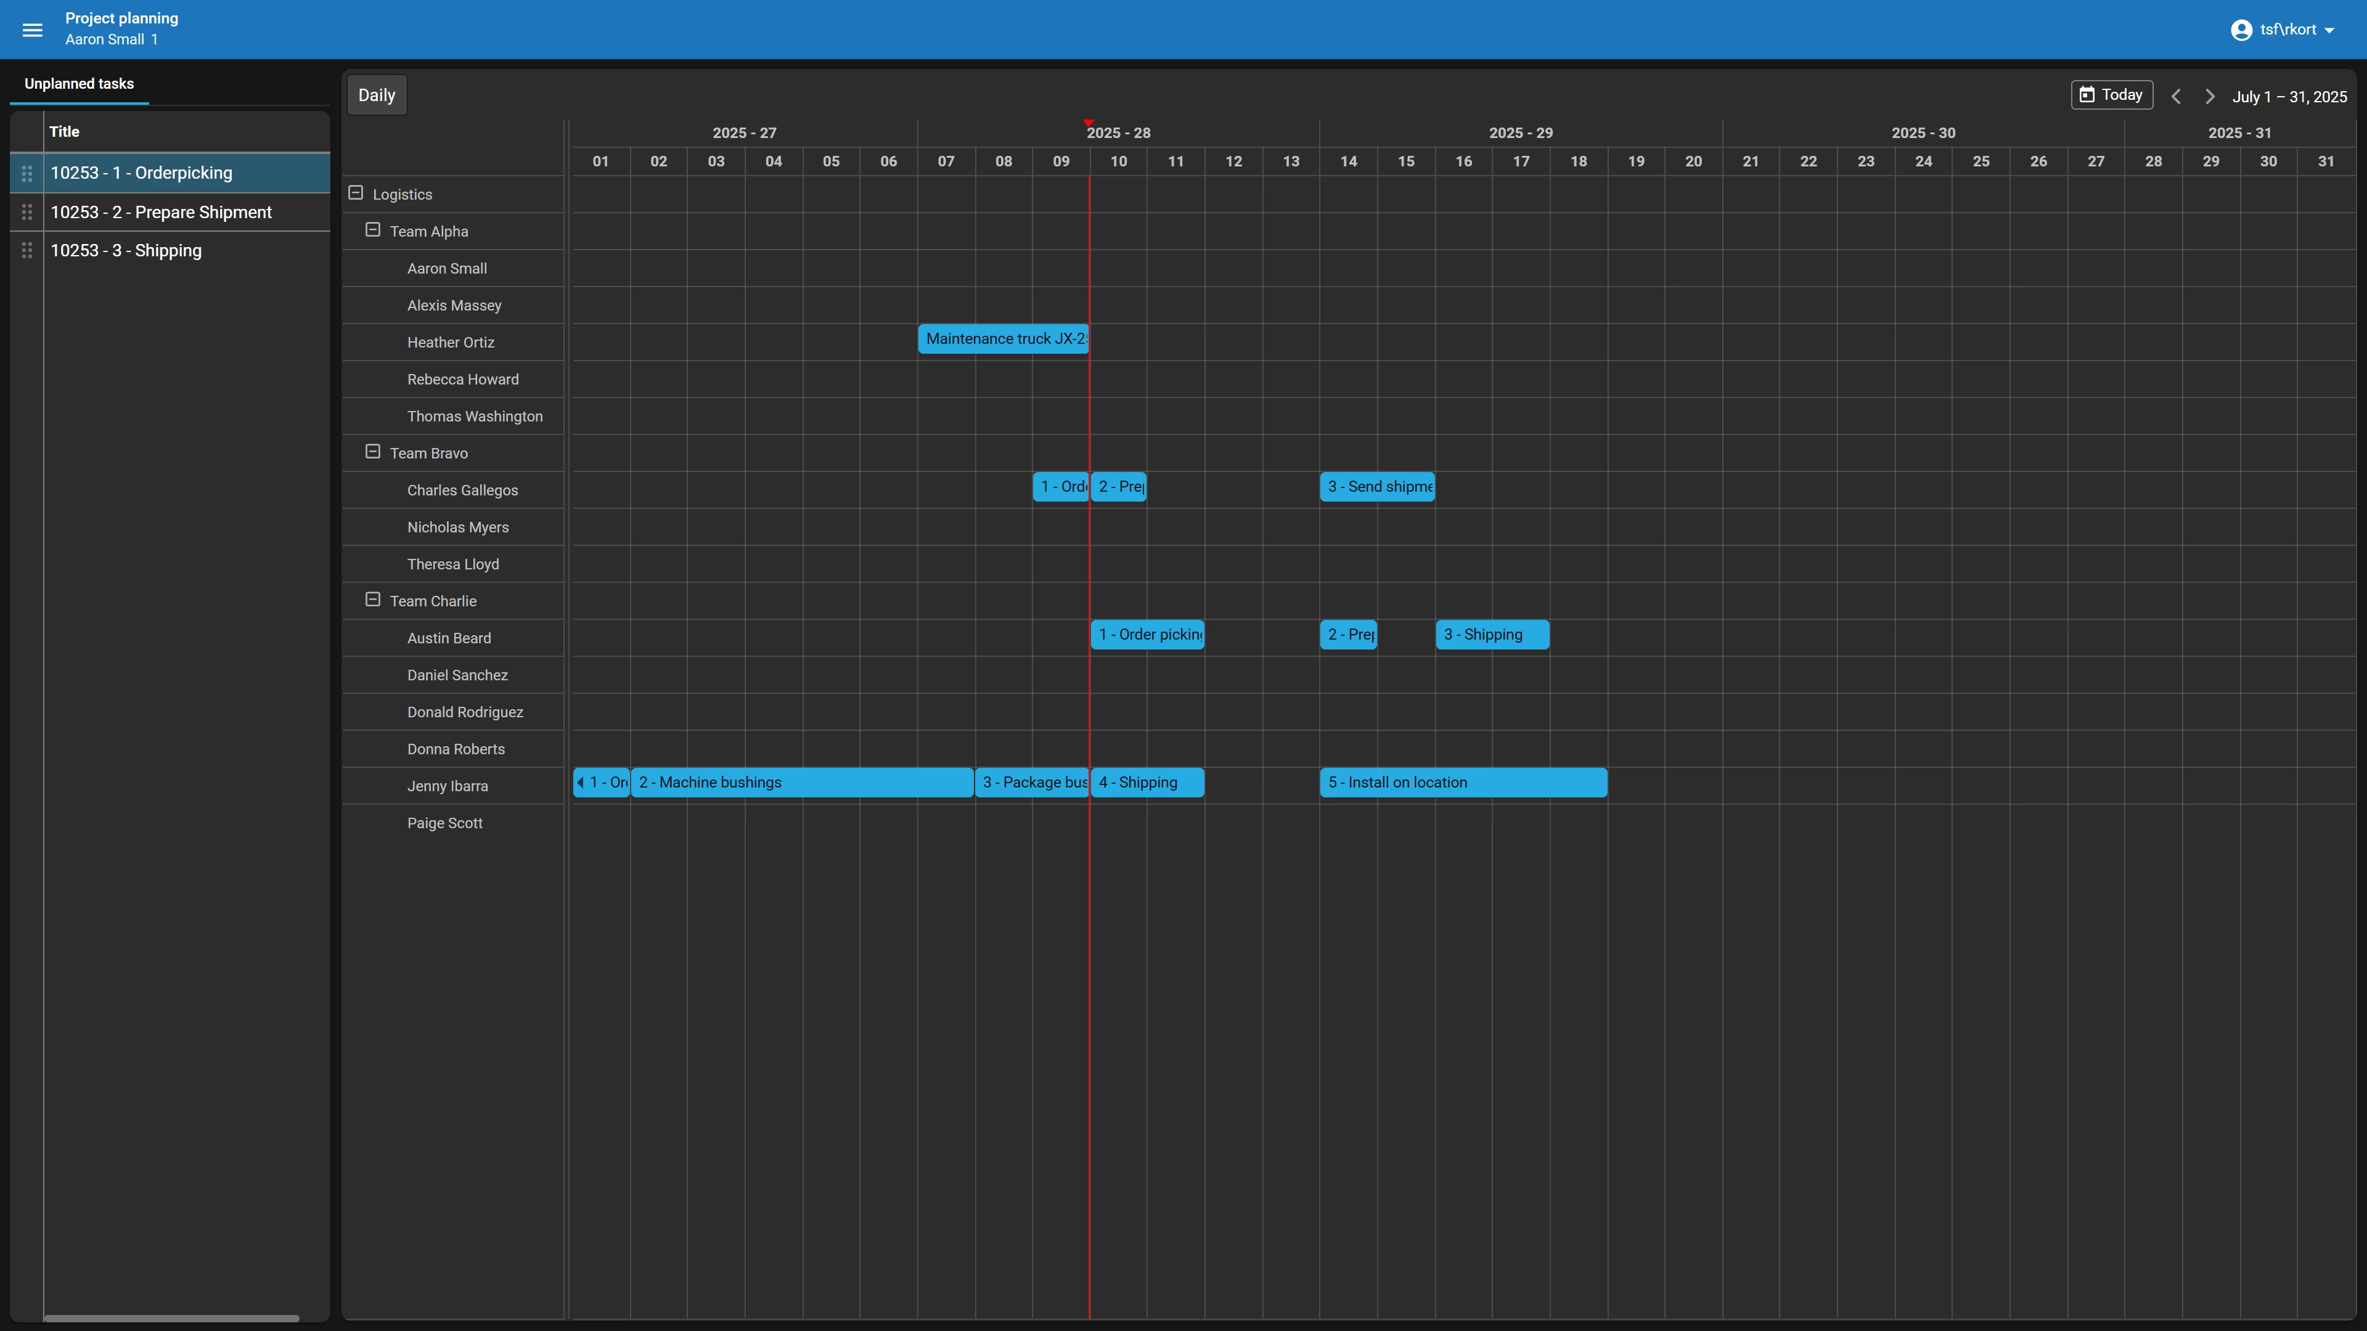Open Jenny Ibarra's 1 - Ord task bar

602,783
